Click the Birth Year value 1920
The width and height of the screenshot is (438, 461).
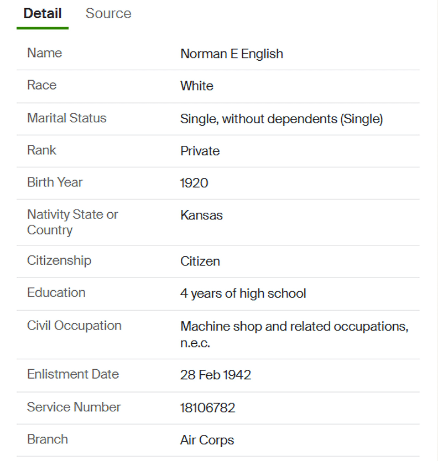(x=194, y=183)
